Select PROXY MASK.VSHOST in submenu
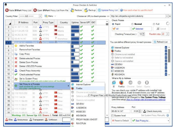This screenshot has width=175, height=129. (x=88, y=119)
